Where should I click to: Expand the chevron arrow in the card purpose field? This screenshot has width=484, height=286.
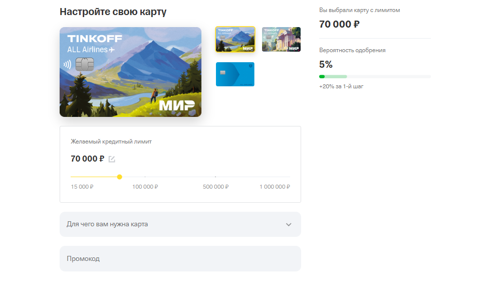coord(289,224)
